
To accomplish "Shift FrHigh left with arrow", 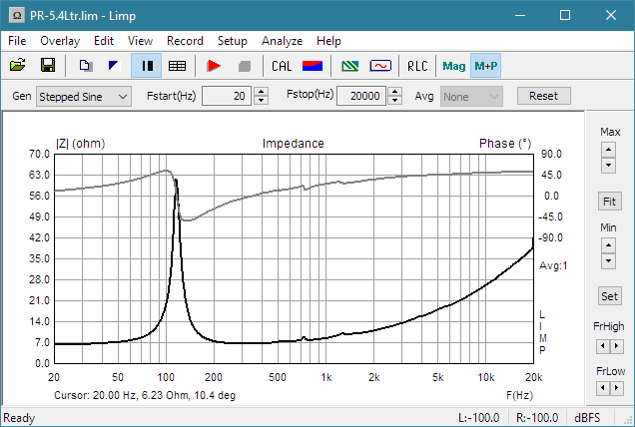I will point(603,346).
